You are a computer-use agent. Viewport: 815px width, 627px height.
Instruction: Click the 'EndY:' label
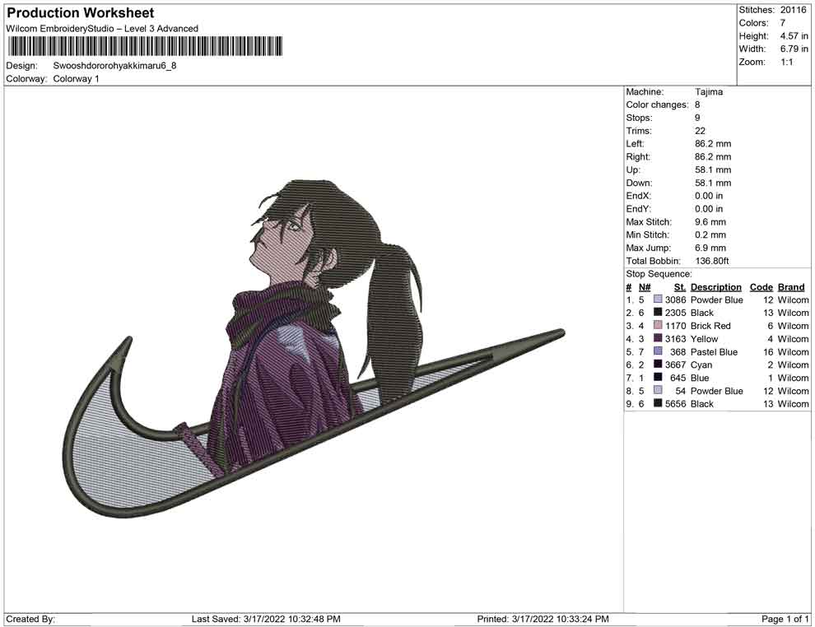(638, 209)
